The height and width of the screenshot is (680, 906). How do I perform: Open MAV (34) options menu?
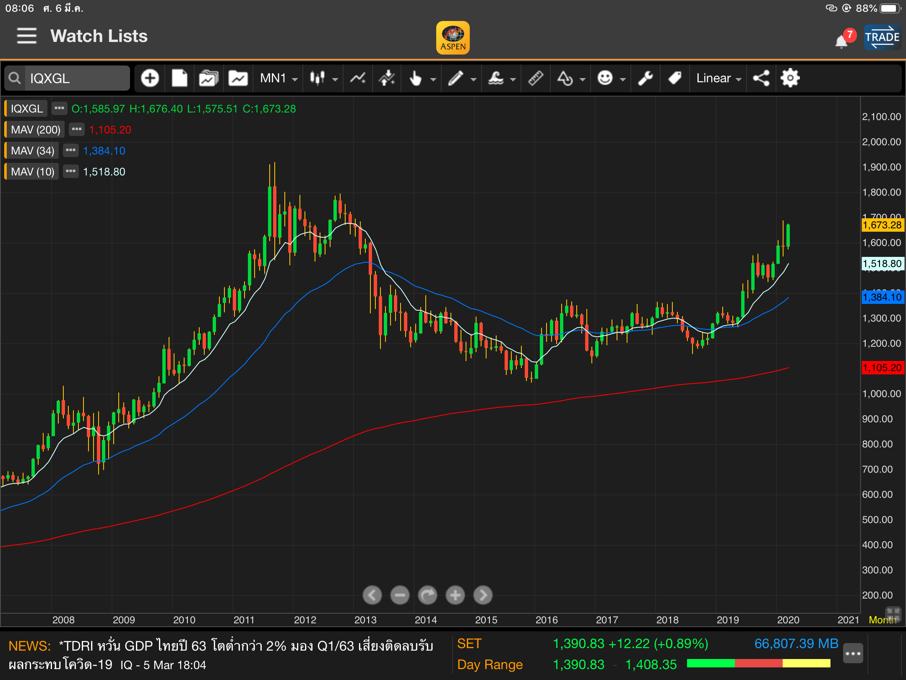[x=70, y=150]
